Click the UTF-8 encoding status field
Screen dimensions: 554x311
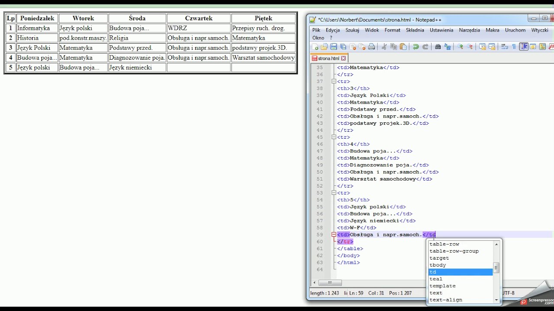pyautogui.click(x=508, y=293)
